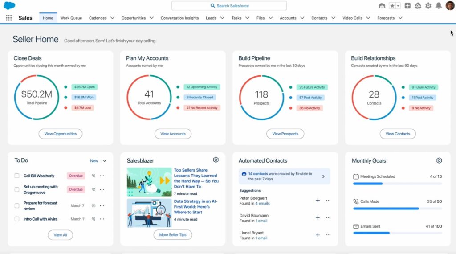Open the Work Queue tab
This screenshot has height=254, width=456.
click(x=71, y=18)
